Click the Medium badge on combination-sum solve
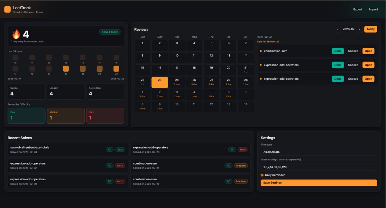Image resolution: width=386 pixels, height=208 pixels. [241, 165]
